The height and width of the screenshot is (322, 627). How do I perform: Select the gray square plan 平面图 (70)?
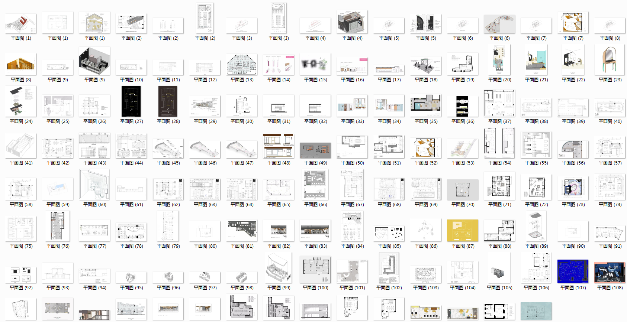pos(462,190)
